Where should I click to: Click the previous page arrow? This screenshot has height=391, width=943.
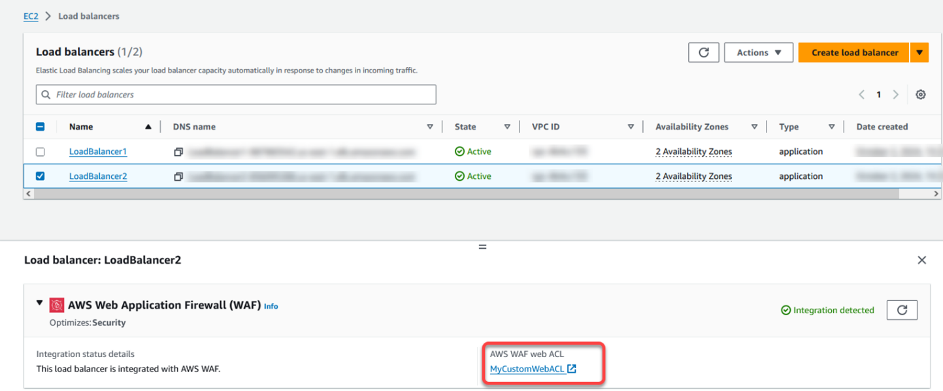(x=861, y=94)
